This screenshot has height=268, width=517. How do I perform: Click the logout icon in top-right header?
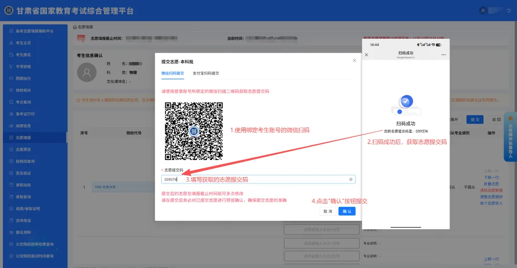point(509,11)
